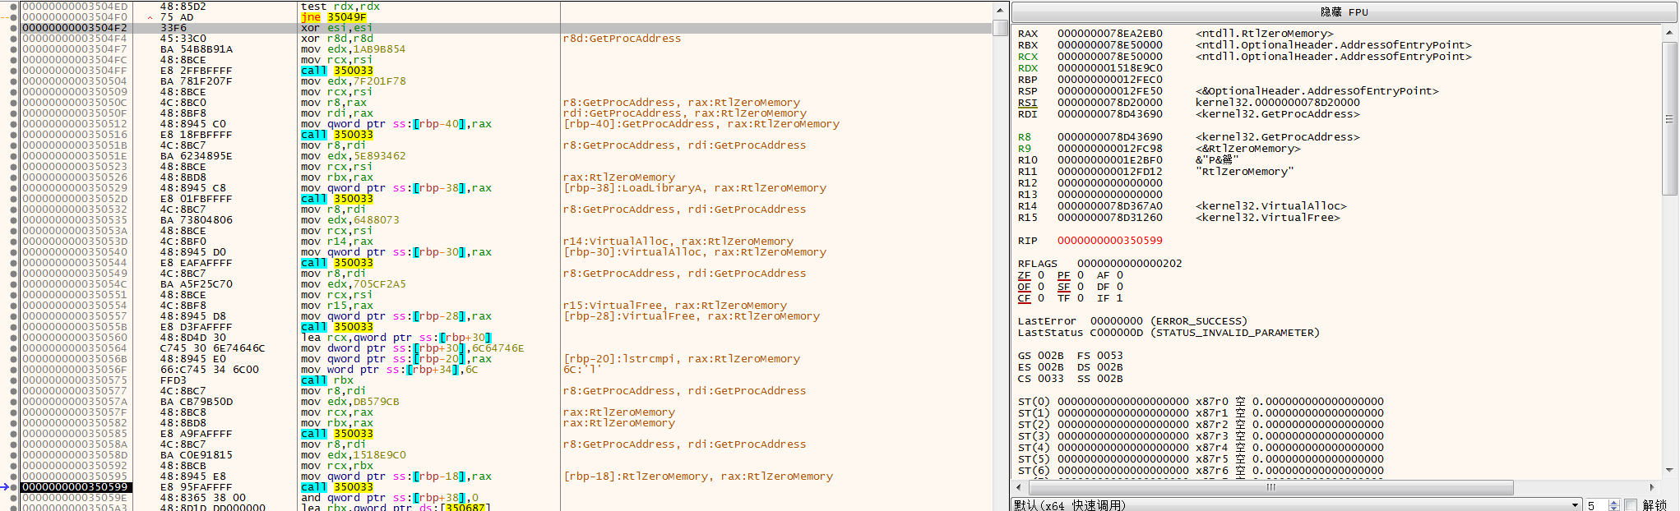Click the disassembly vertical scrollbar thumb
The height and width of the screenshot is (511, 1680).
pos(1000,28)
